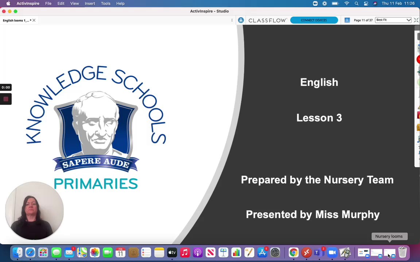Open the document tab three-dot options menu
The width and height of the screenshot is (420, 262).
(232, 20)
